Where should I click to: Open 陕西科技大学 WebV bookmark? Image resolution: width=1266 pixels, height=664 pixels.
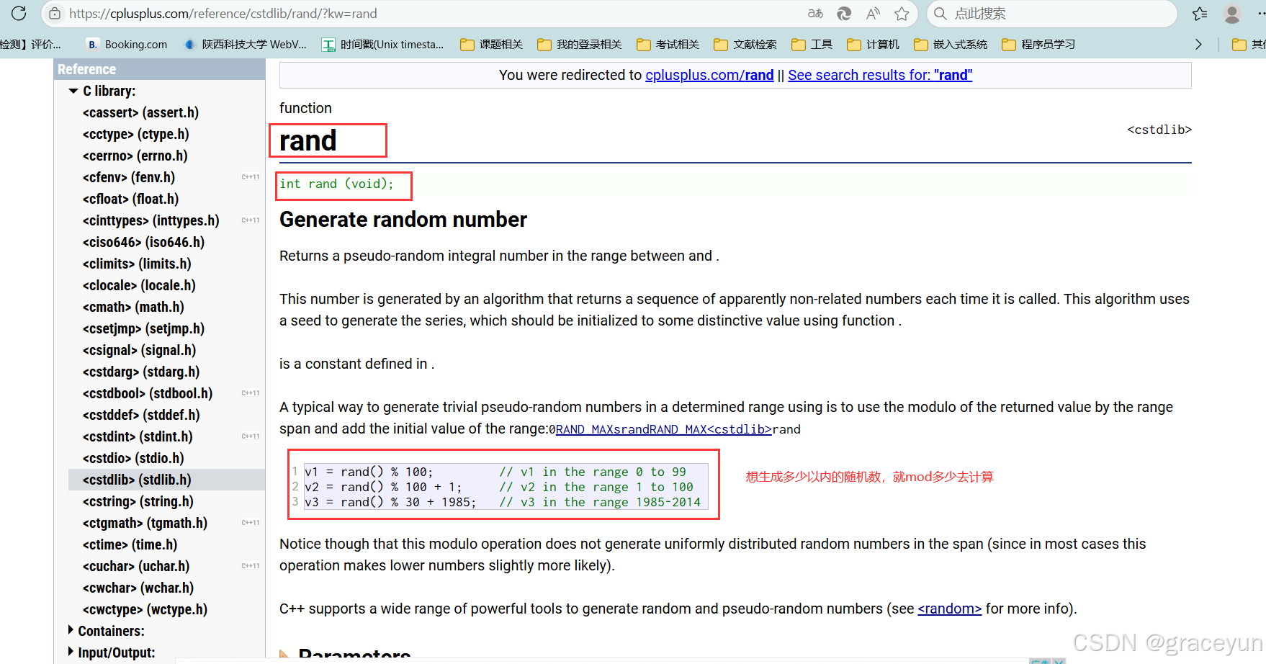(x=245, y=45)
